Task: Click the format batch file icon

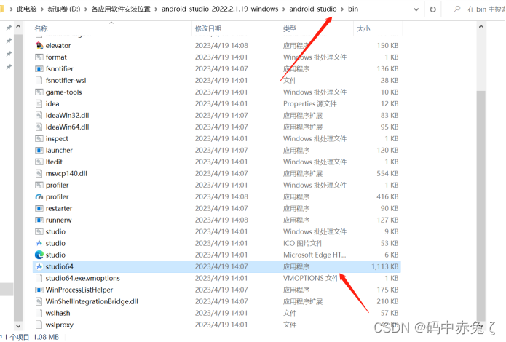Action: click(x=39, y=57)
